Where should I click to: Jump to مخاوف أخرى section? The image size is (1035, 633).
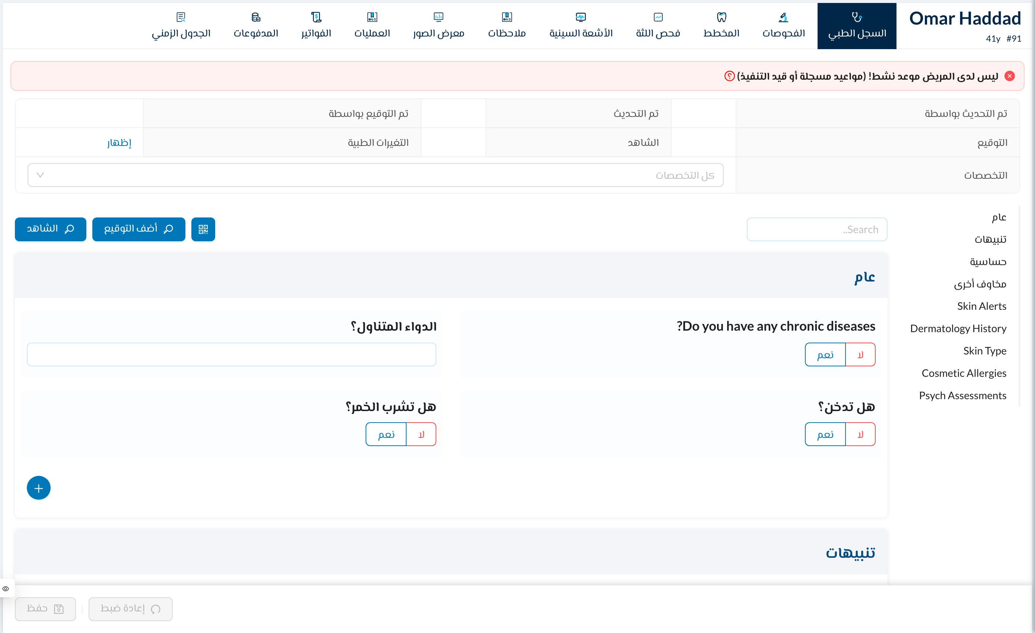coord(980,284)
